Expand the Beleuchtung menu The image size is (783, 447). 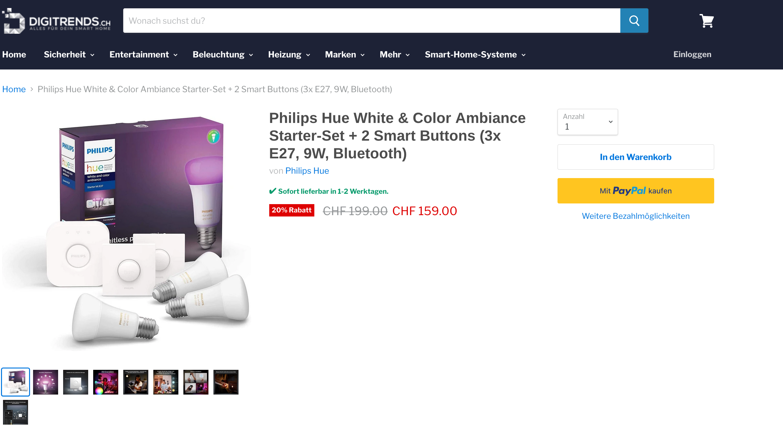(x=222, y=54)
